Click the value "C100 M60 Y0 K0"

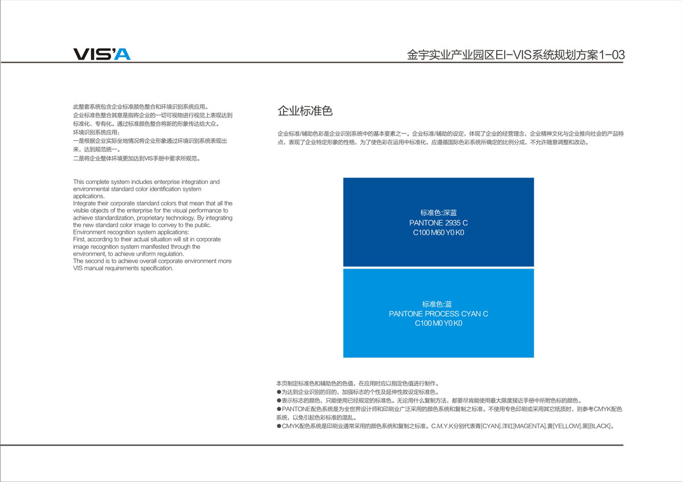(438, 233)
